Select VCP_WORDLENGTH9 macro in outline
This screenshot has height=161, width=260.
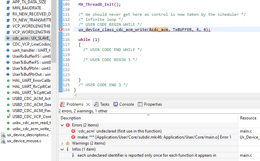click(31, 32)
